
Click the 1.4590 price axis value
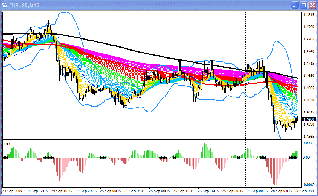coord(309,124)
